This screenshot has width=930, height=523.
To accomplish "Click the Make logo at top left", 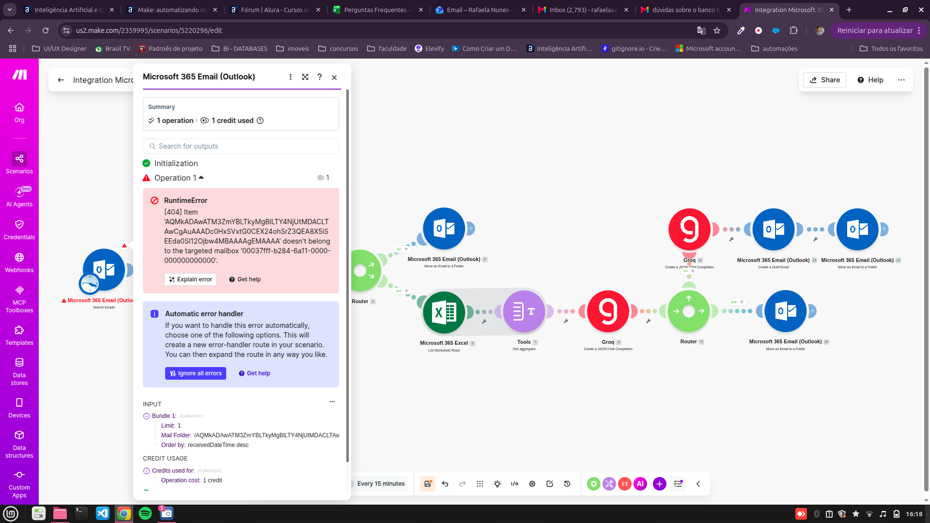I will click(x=19, y=75).
